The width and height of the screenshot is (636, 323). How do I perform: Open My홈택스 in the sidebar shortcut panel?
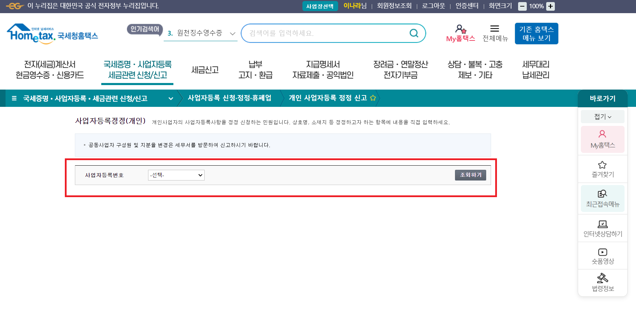pos(603,139)
